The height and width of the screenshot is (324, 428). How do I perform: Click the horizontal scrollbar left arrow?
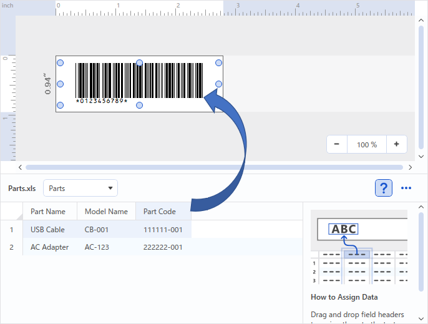coord(21,167)
